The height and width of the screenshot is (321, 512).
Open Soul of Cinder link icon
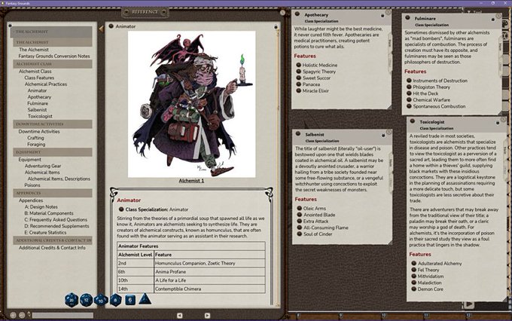299,234
